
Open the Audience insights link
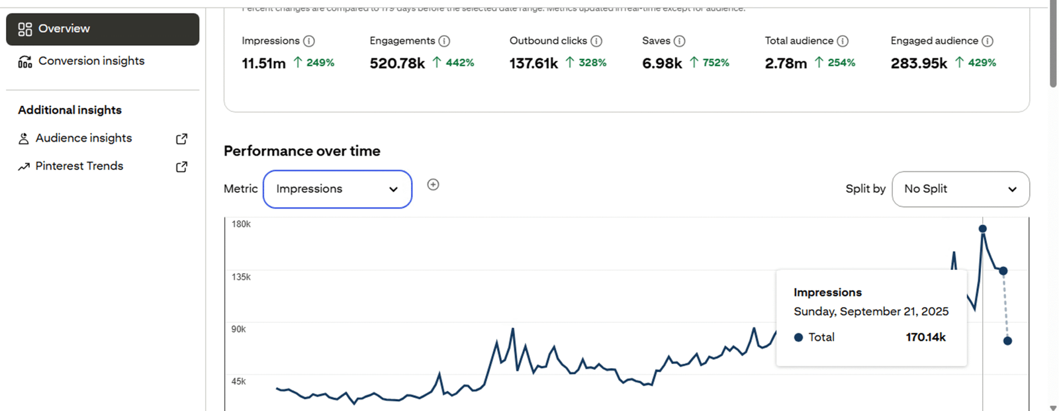[x=83, y=138]
